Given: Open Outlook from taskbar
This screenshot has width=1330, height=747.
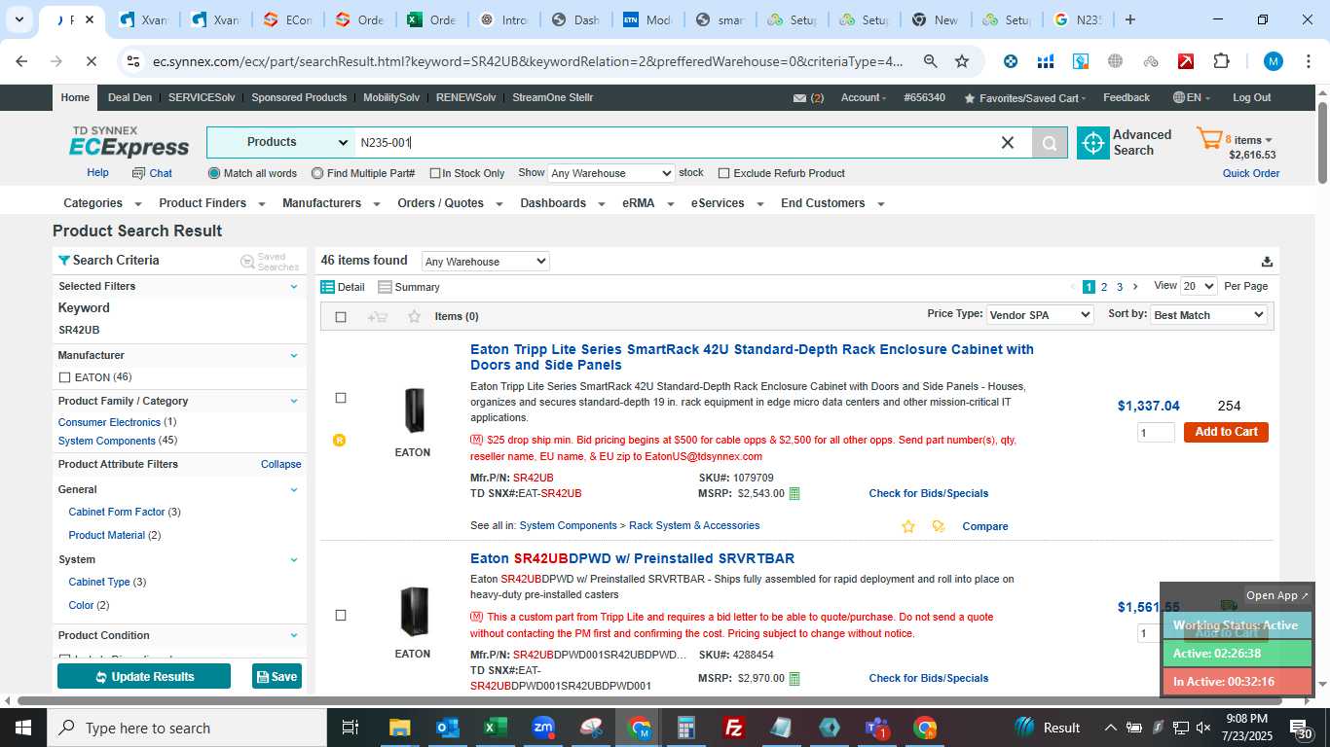Looking at the screenshot, I should point(448,728).
